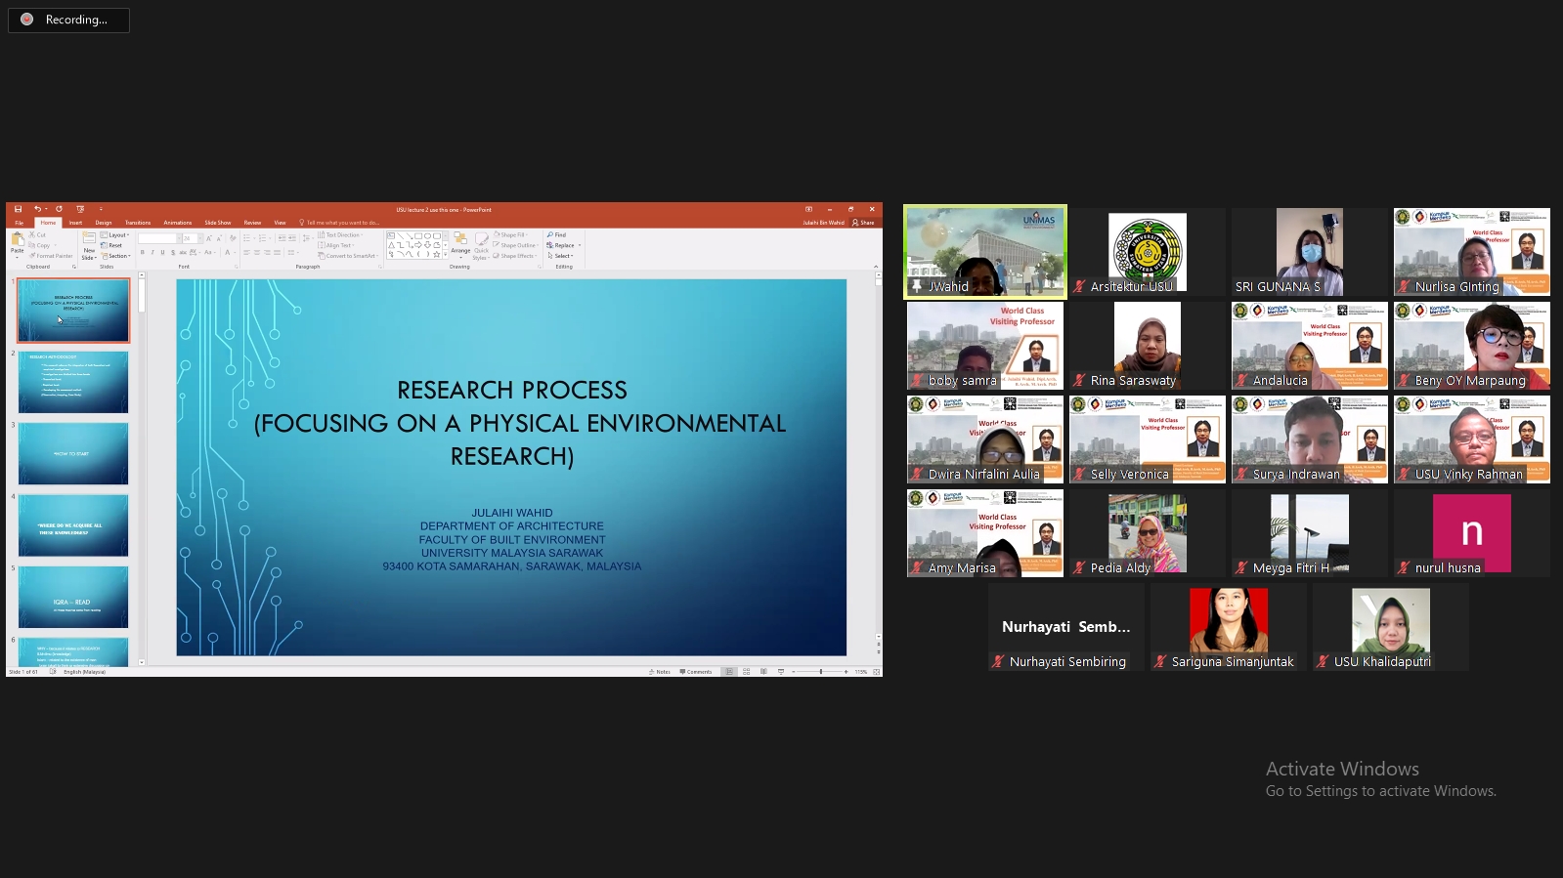Click the ribbon display options icon
The height and width of the screenshot is (878, 1563).
(808, 209)
